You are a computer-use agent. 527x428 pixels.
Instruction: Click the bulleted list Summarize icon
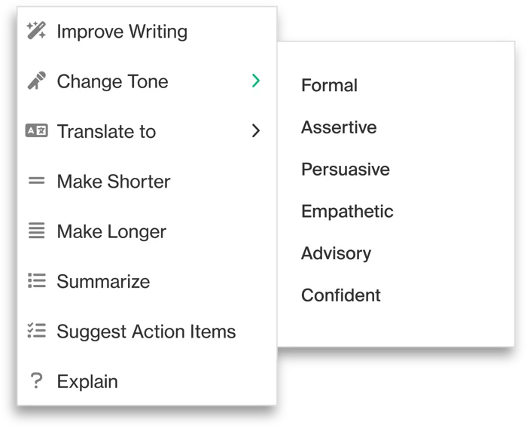[36, 280]
